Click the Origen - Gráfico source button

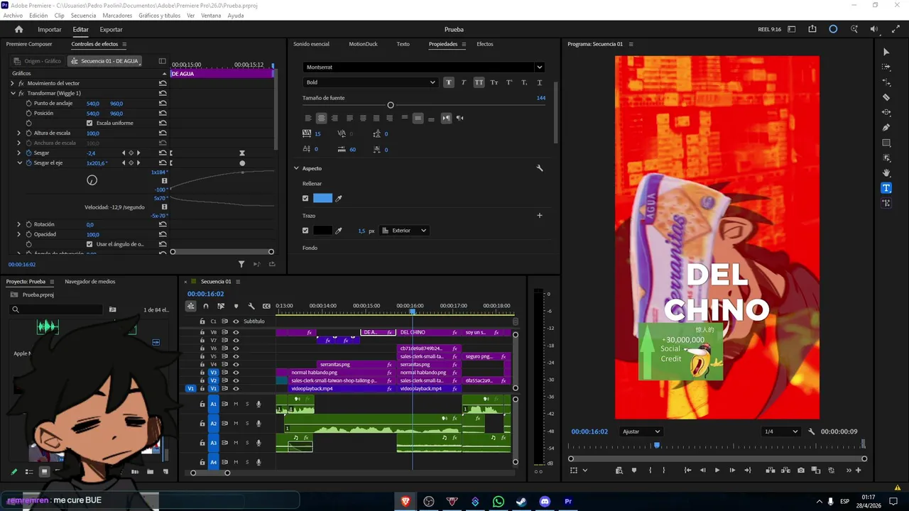37,61
